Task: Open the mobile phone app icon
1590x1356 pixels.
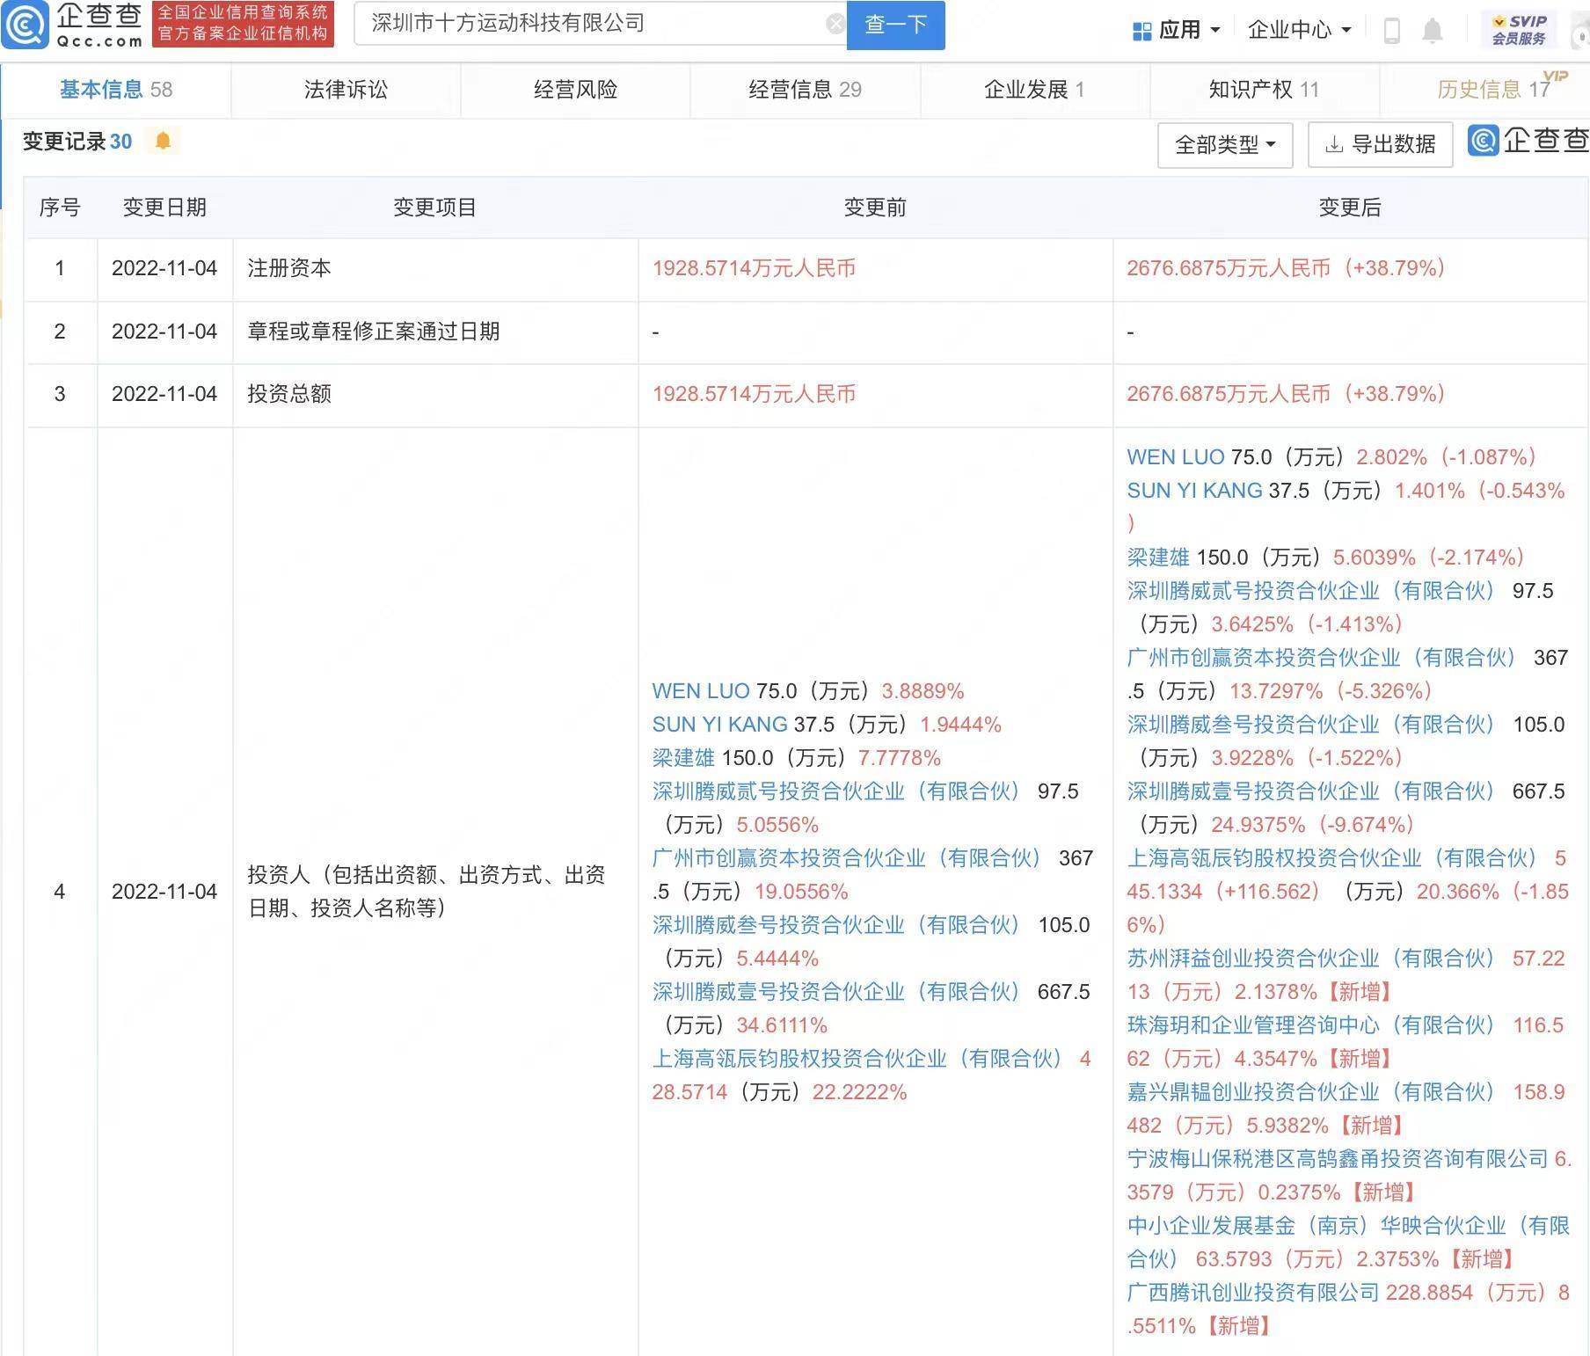Action: click(1391, 31)
